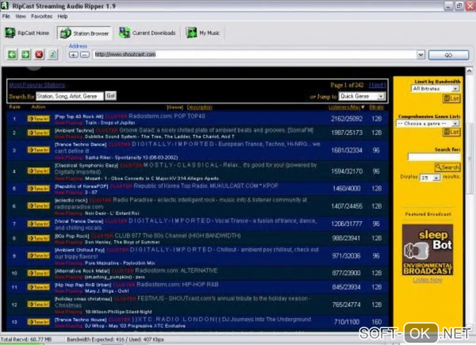
Task: Click now playing Train - Drops of Jupiter
Action: (110, 123)
